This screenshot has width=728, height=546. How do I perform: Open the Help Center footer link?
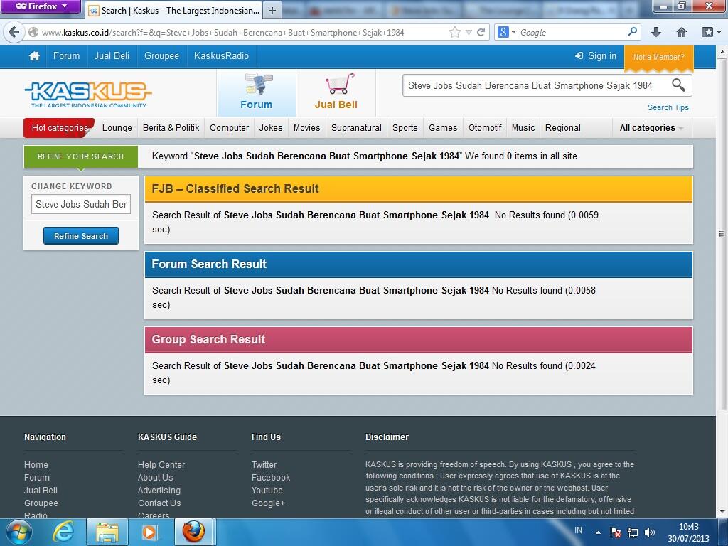[161, 465]
